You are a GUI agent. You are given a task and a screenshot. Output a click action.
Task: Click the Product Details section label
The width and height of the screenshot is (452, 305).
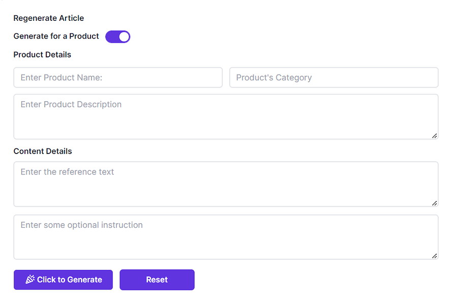pyautogui.click(x=42, y=54)
